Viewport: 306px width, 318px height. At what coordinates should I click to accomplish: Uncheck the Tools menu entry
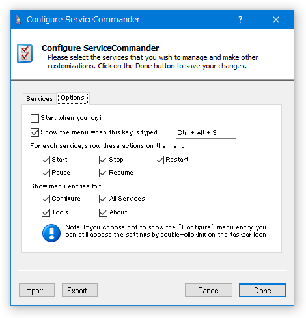46,212
